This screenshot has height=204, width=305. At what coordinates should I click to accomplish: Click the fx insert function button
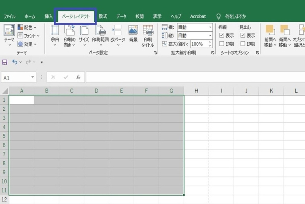click(78, 77)
